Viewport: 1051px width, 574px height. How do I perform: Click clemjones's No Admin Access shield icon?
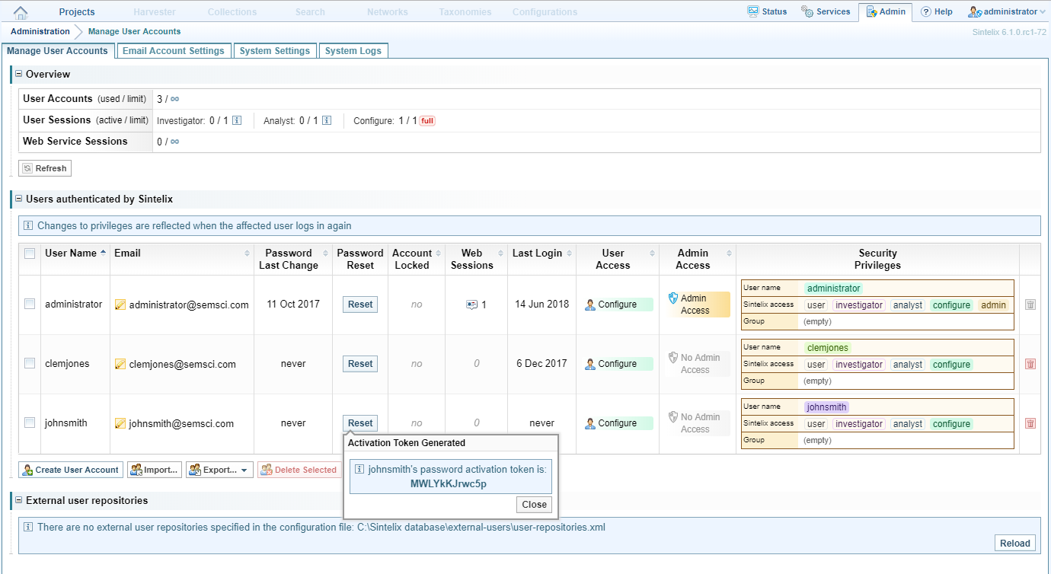(x=672, y=358)
